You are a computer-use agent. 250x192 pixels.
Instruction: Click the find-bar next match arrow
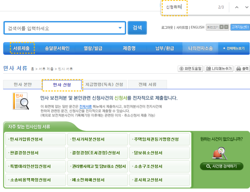coord(247,7)
